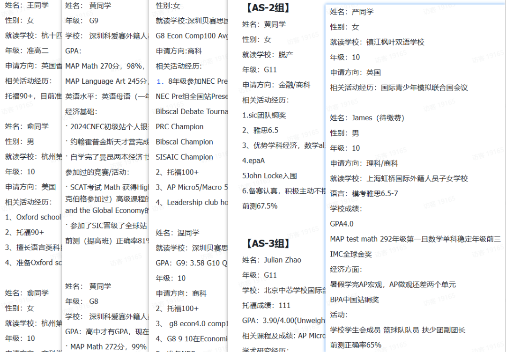Select the line 'Bibscal Champion'
506x352 pixels.
pyautogui.click(x=184, y=142)
